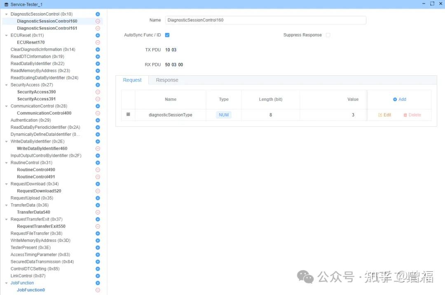Click the grid handle icon in the diagnosticSessionType row

tap(129, 115)
